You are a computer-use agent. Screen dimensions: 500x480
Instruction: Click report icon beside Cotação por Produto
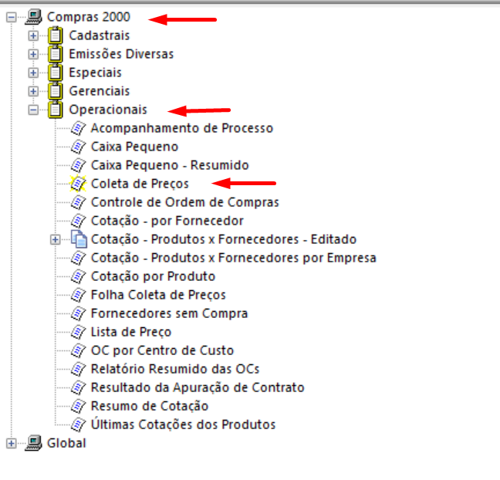(x=78, y=276)
